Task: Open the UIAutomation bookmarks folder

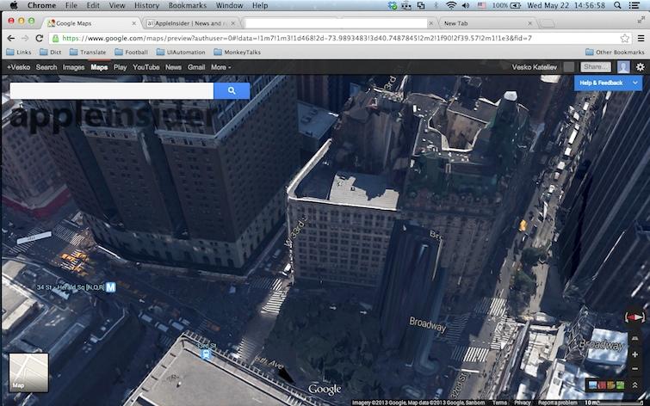Action: [x=181, y=52]
